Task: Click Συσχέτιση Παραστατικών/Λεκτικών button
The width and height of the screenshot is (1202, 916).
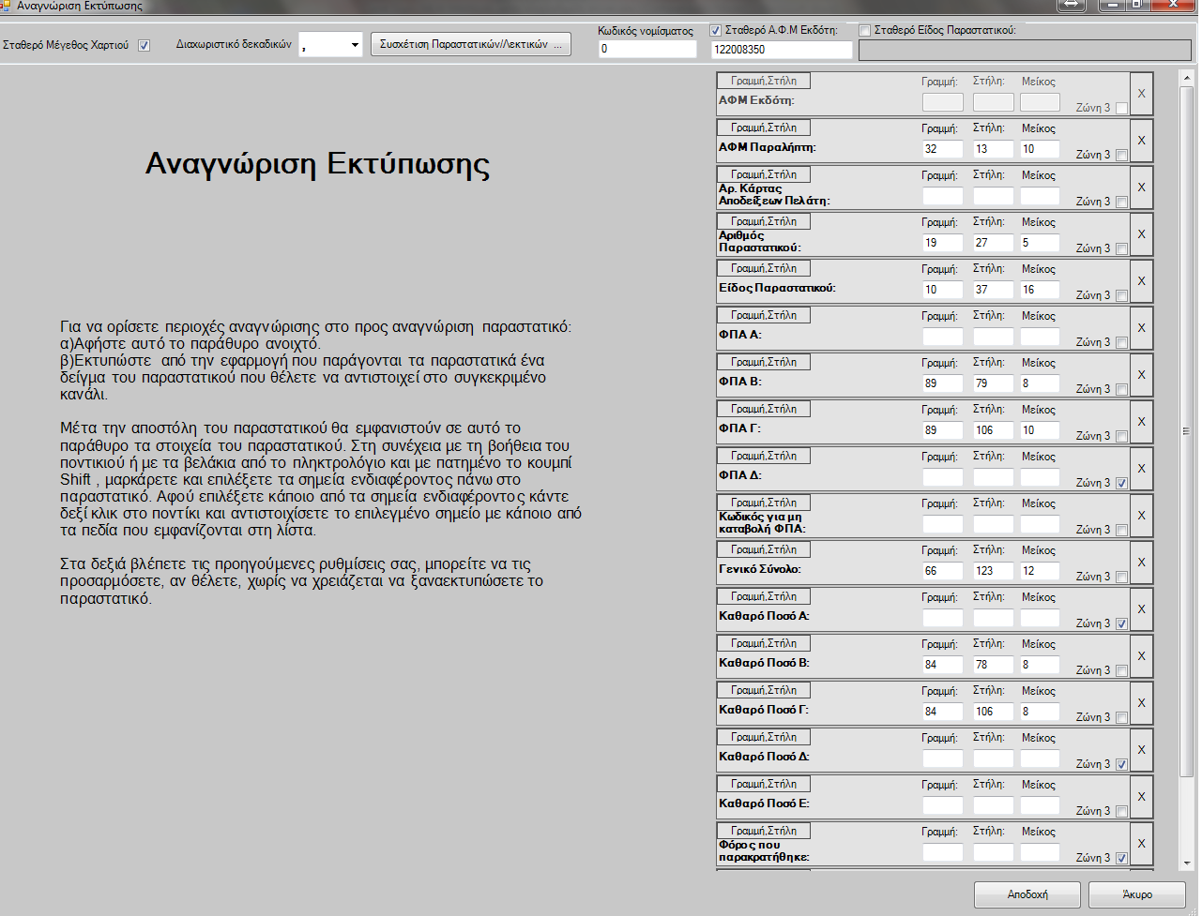Action: point(471,44)
